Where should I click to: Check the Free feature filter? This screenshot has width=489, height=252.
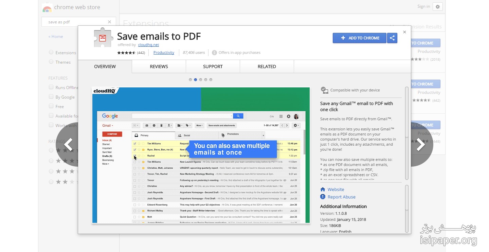[x=51, y=106]
